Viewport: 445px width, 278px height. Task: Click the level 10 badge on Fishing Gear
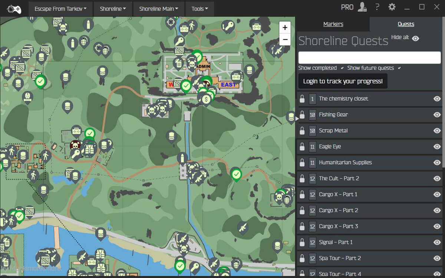(312, 115)
